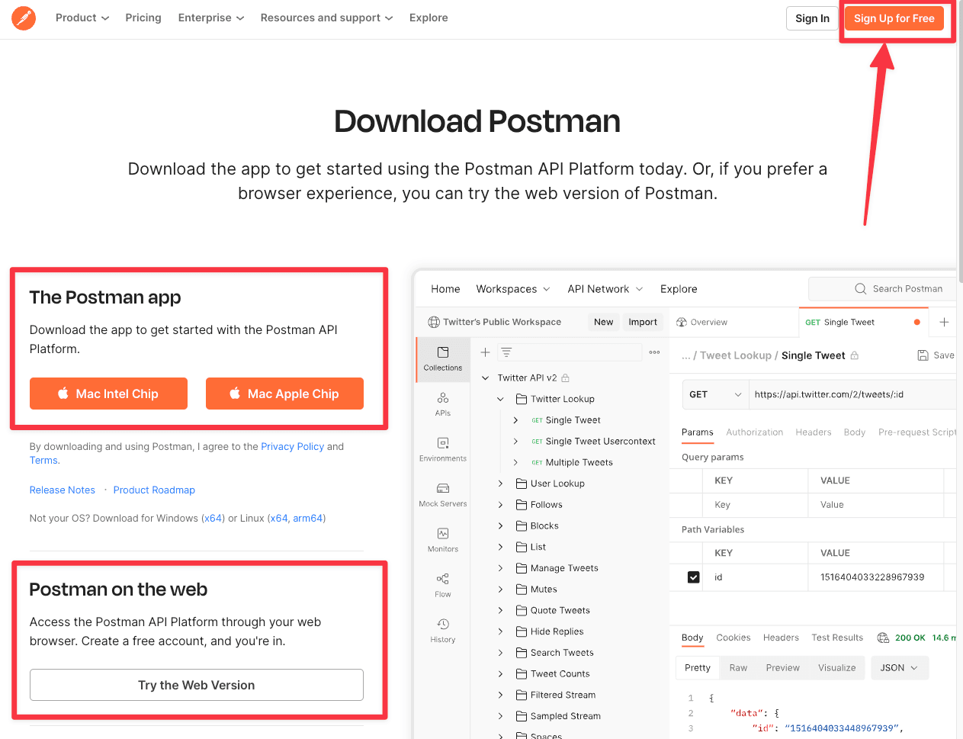Click the plus icon to add collection

tap(485, 352)
